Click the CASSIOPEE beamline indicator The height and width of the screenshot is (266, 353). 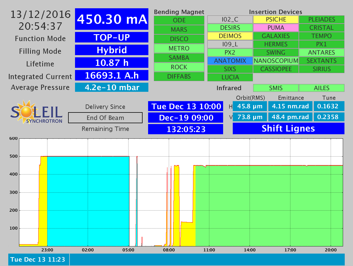[276, 69]
